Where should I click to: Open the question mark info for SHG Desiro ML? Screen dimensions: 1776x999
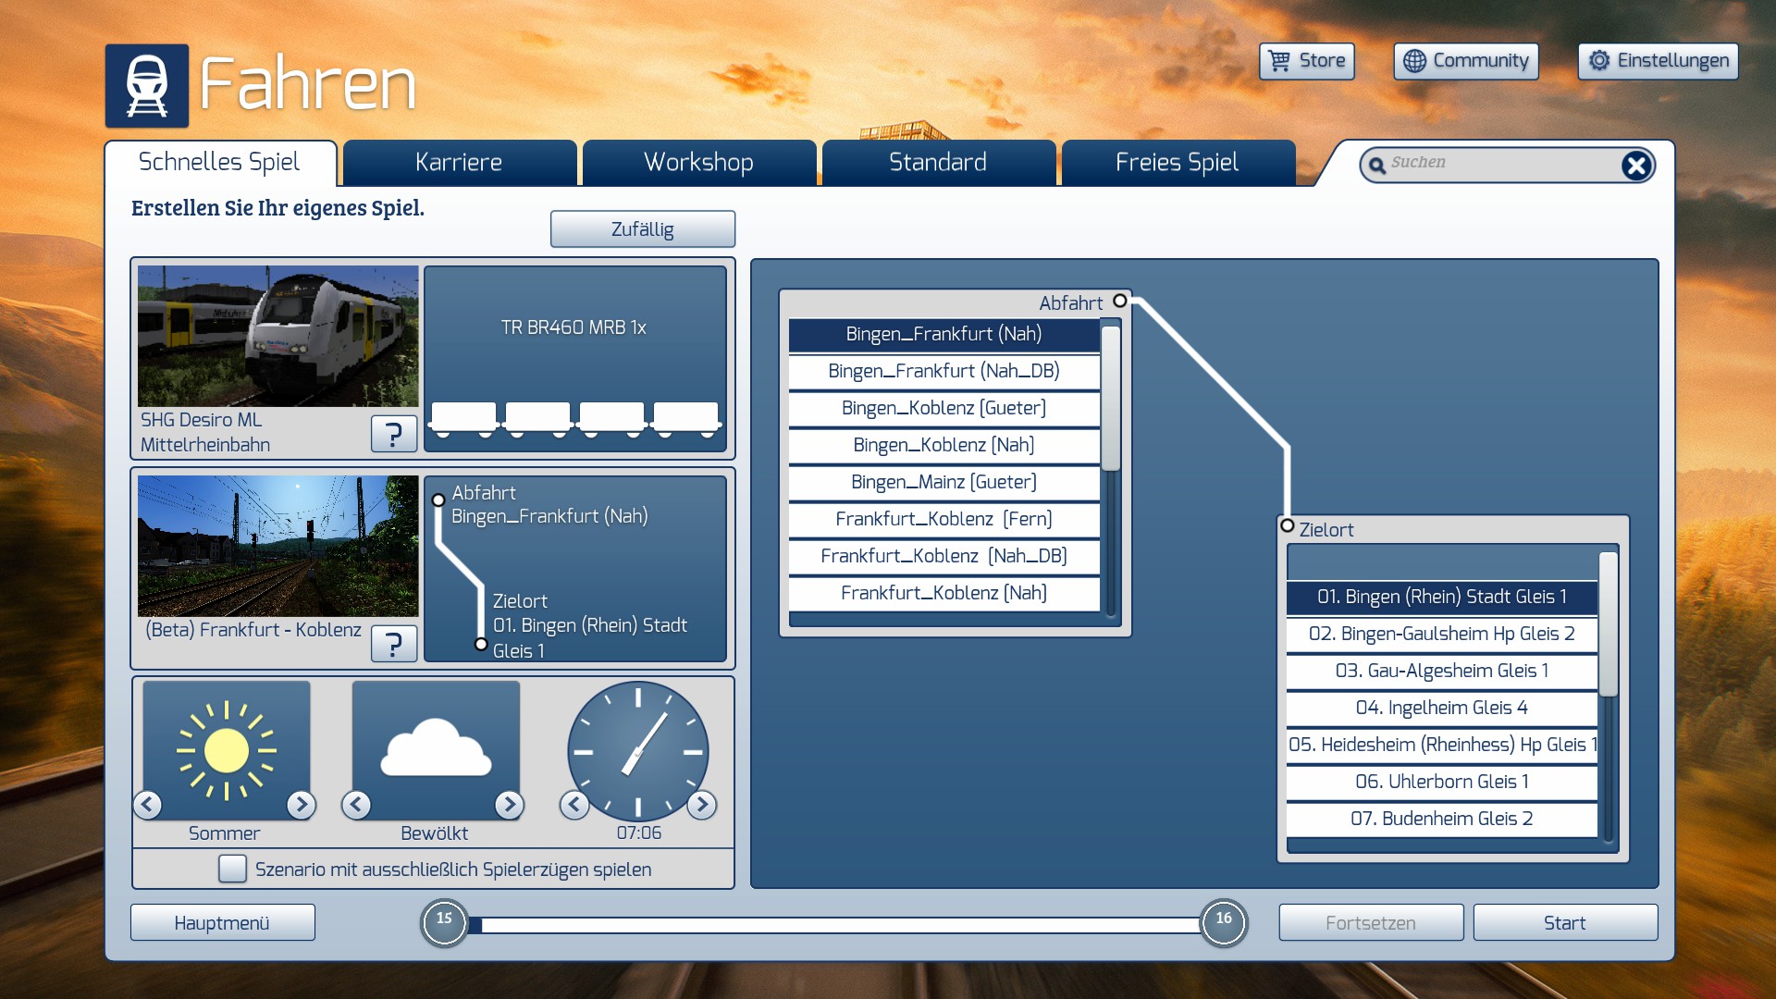coord(393,433)
